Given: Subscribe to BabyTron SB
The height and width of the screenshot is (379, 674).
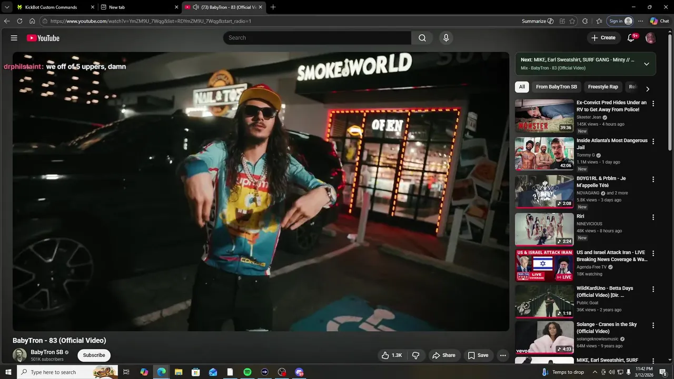Looking at the screenshot, I should [94, 355].
